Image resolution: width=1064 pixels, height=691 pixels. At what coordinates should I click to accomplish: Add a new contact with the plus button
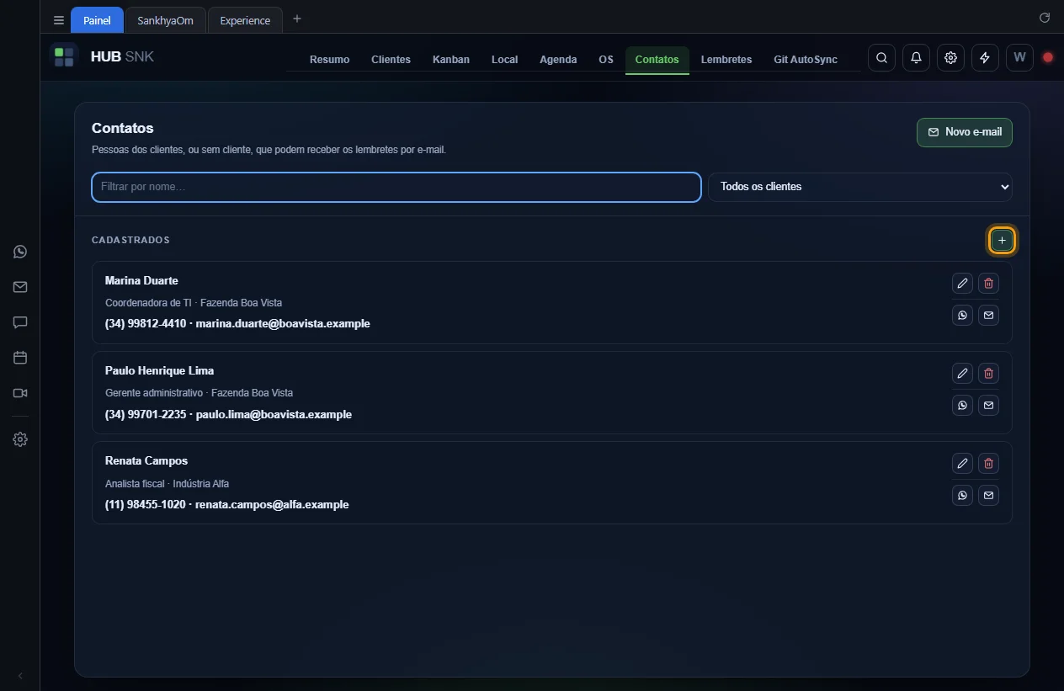coord(1002,241)
